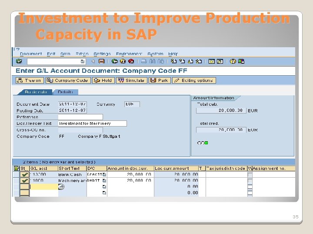The width and height of the screenshot is (313, 234).
Task: Click the Next Page navigation icon
Action: click(190, 61)
